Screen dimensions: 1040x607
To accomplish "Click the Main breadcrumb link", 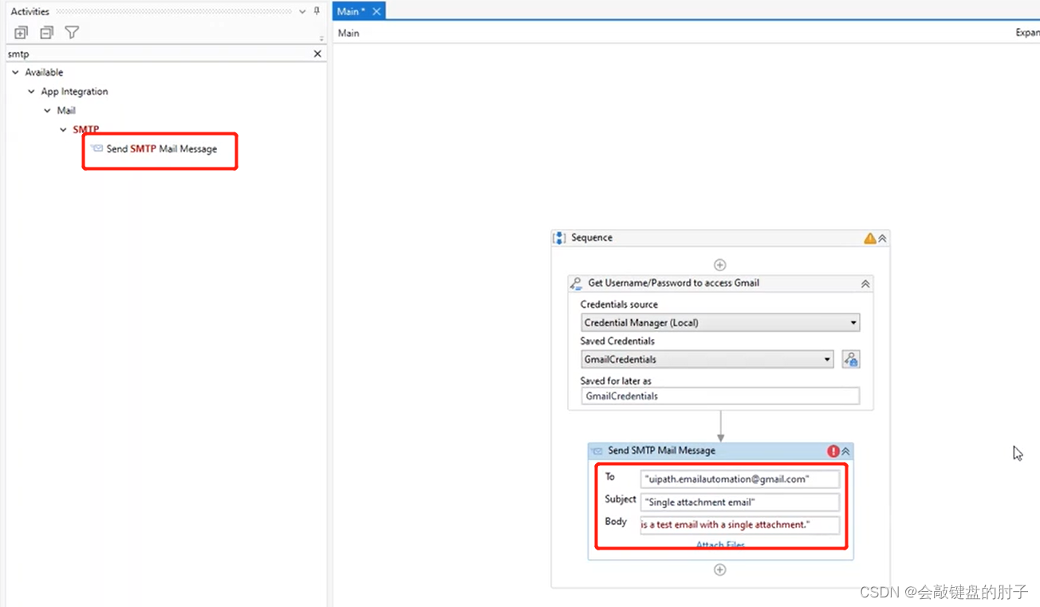I will (349, 33).
